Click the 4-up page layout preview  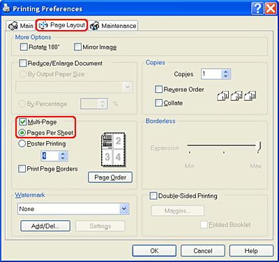pos(114,150)
